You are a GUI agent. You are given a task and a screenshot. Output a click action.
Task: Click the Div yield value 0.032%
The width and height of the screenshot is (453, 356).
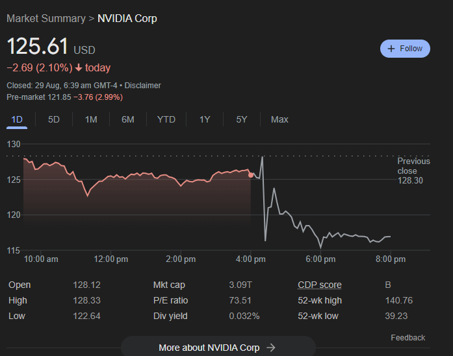pyautogui.click(x=244, y=316)
